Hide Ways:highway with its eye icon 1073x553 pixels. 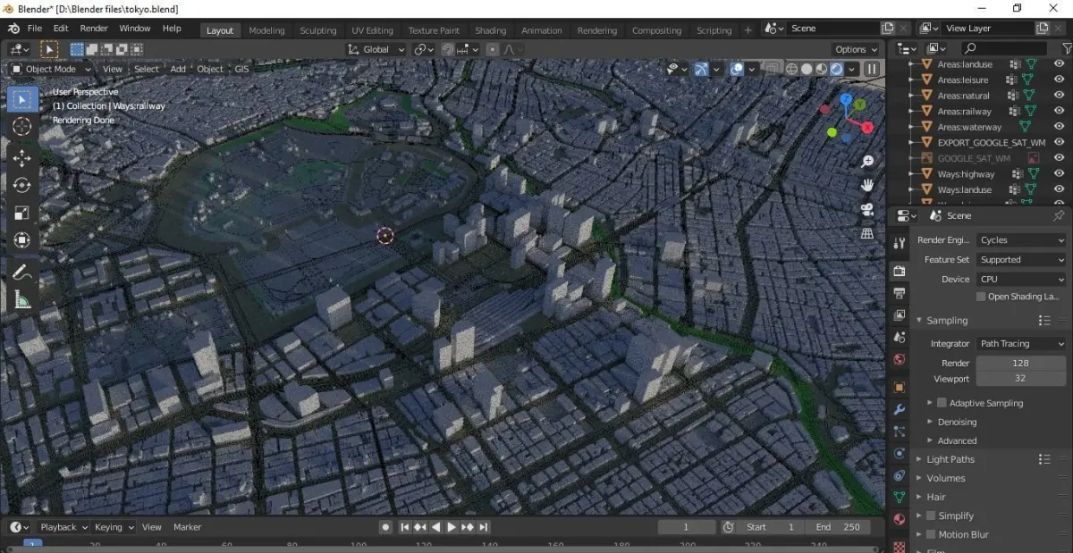click(1059, 173)
